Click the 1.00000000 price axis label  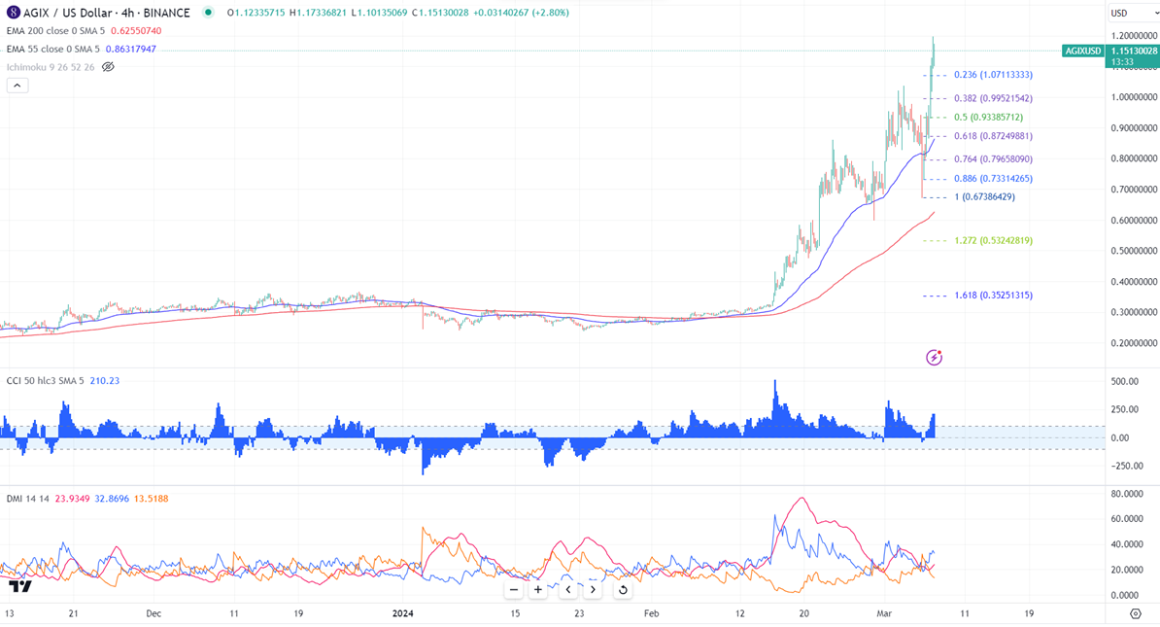(1134, 97)
